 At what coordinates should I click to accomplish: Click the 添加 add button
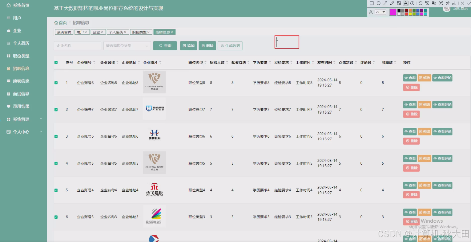188,46
